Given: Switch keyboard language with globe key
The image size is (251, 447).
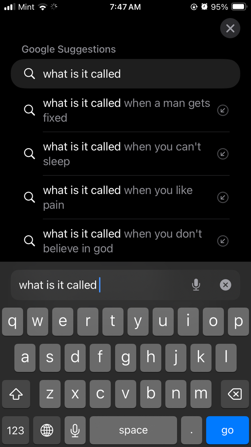Looking at the screenshot, I should coord(47,430).
